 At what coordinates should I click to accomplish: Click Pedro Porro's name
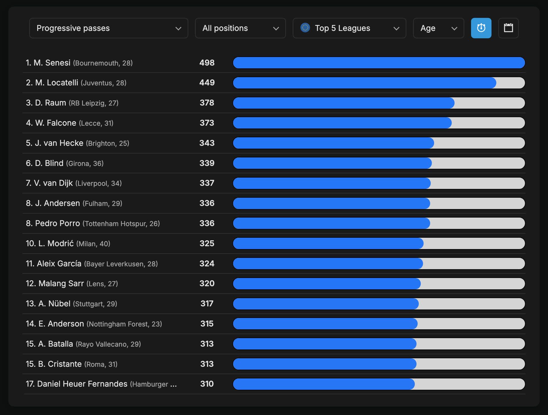[57, 224]
